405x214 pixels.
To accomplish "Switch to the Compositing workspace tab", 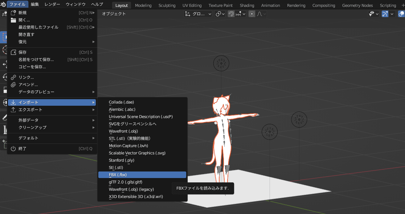I will coord(324,5).
